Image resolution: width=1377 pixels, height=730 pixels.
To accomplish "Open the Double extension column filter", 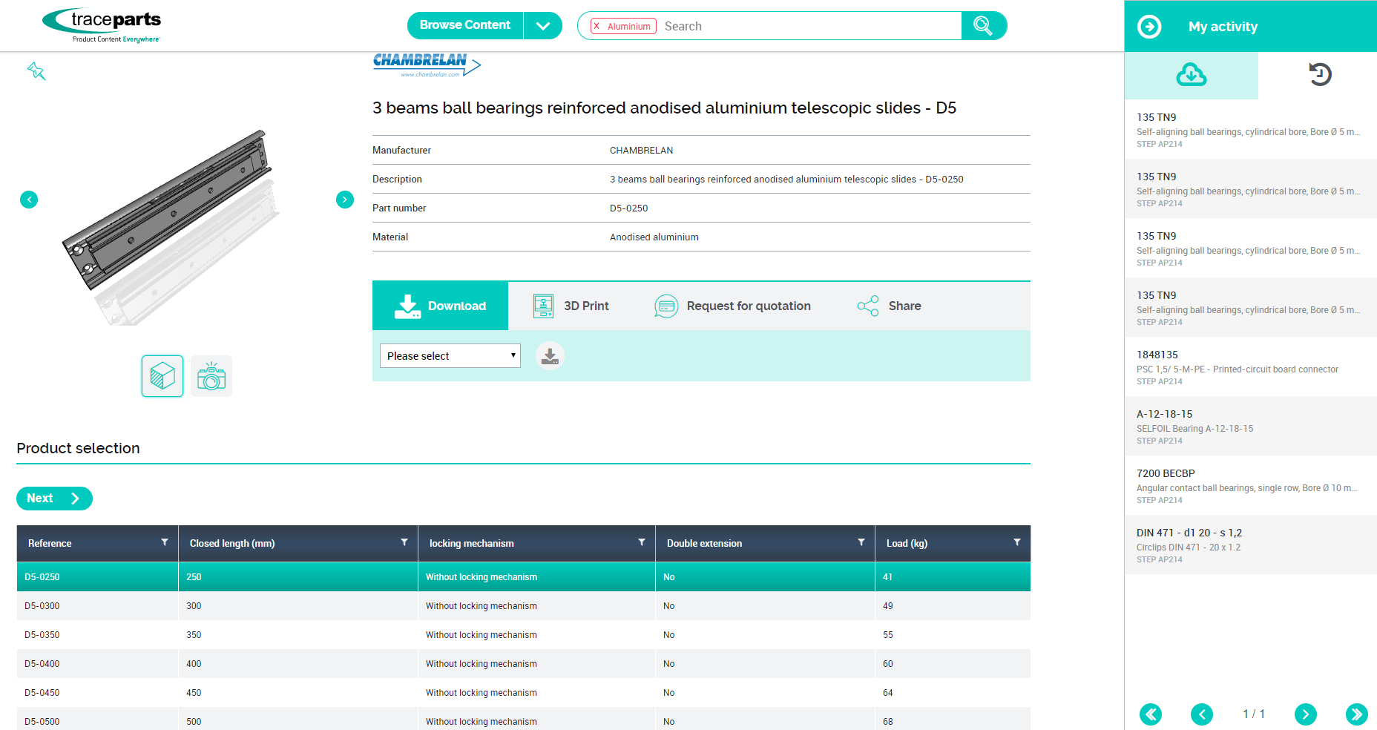I will [861, 542].
